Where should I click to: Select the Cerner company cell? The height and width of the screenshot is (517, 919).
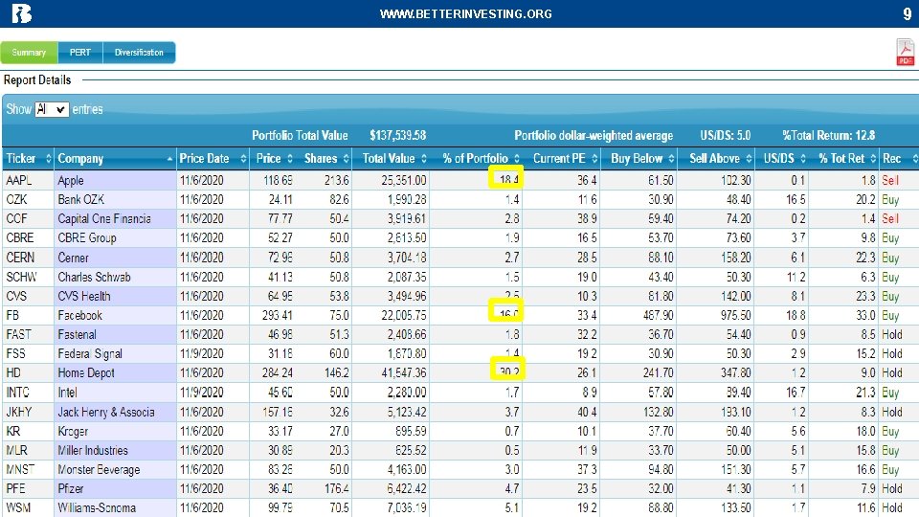pyautogui.click(x=115, y=258)
